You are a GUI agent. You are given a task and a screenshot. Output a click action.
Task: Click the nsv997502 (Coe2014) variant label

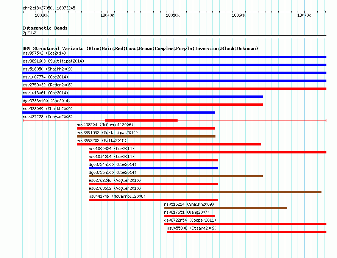point(44,53)
